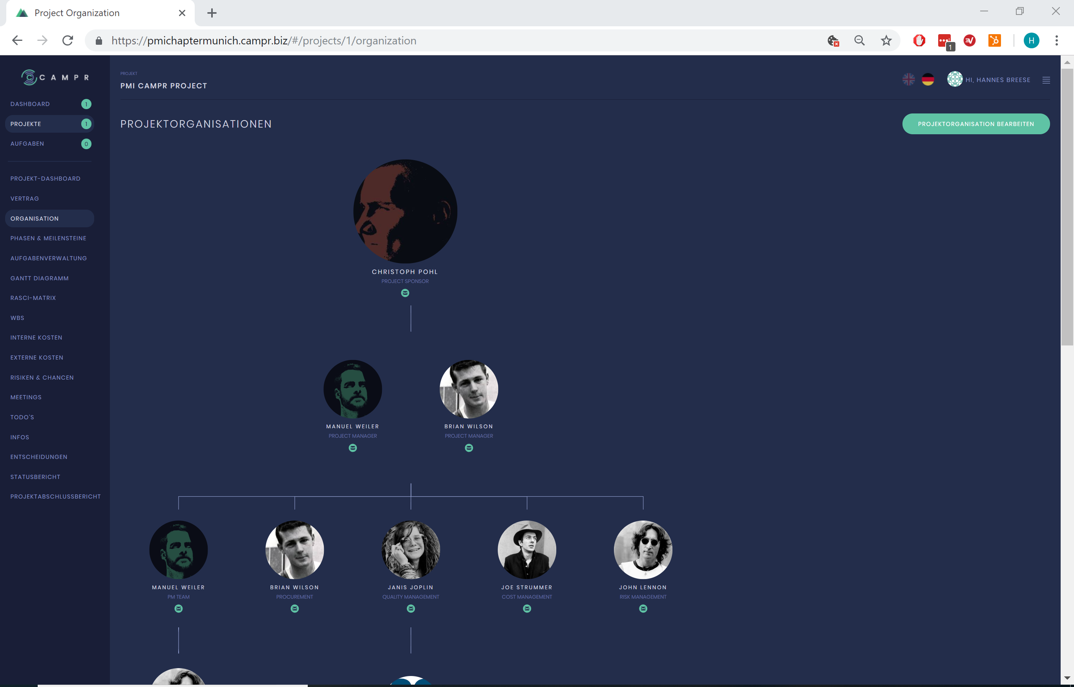Click mail icon under Manuel Weiler Project Manager
Image resolution: width=1074 pixels, height=687 pixels.
point(353,448)
